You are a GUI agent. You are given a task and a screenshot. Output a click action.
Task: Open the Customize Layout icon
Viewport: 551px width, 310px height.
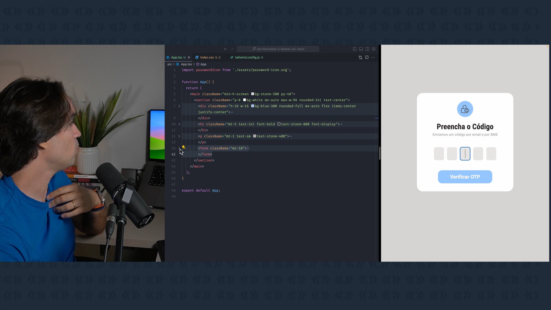click(374, 49)
